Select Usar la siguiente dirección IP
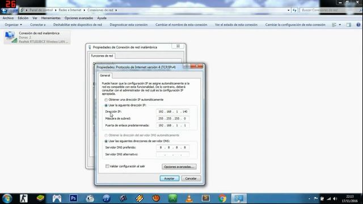363x204 pixels. coord(106,105)
